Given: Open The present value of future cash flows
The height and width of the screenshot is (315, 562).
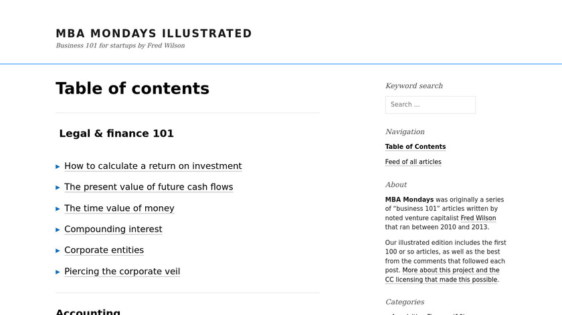Looking at the screenshot, I should tap(149, 188).
